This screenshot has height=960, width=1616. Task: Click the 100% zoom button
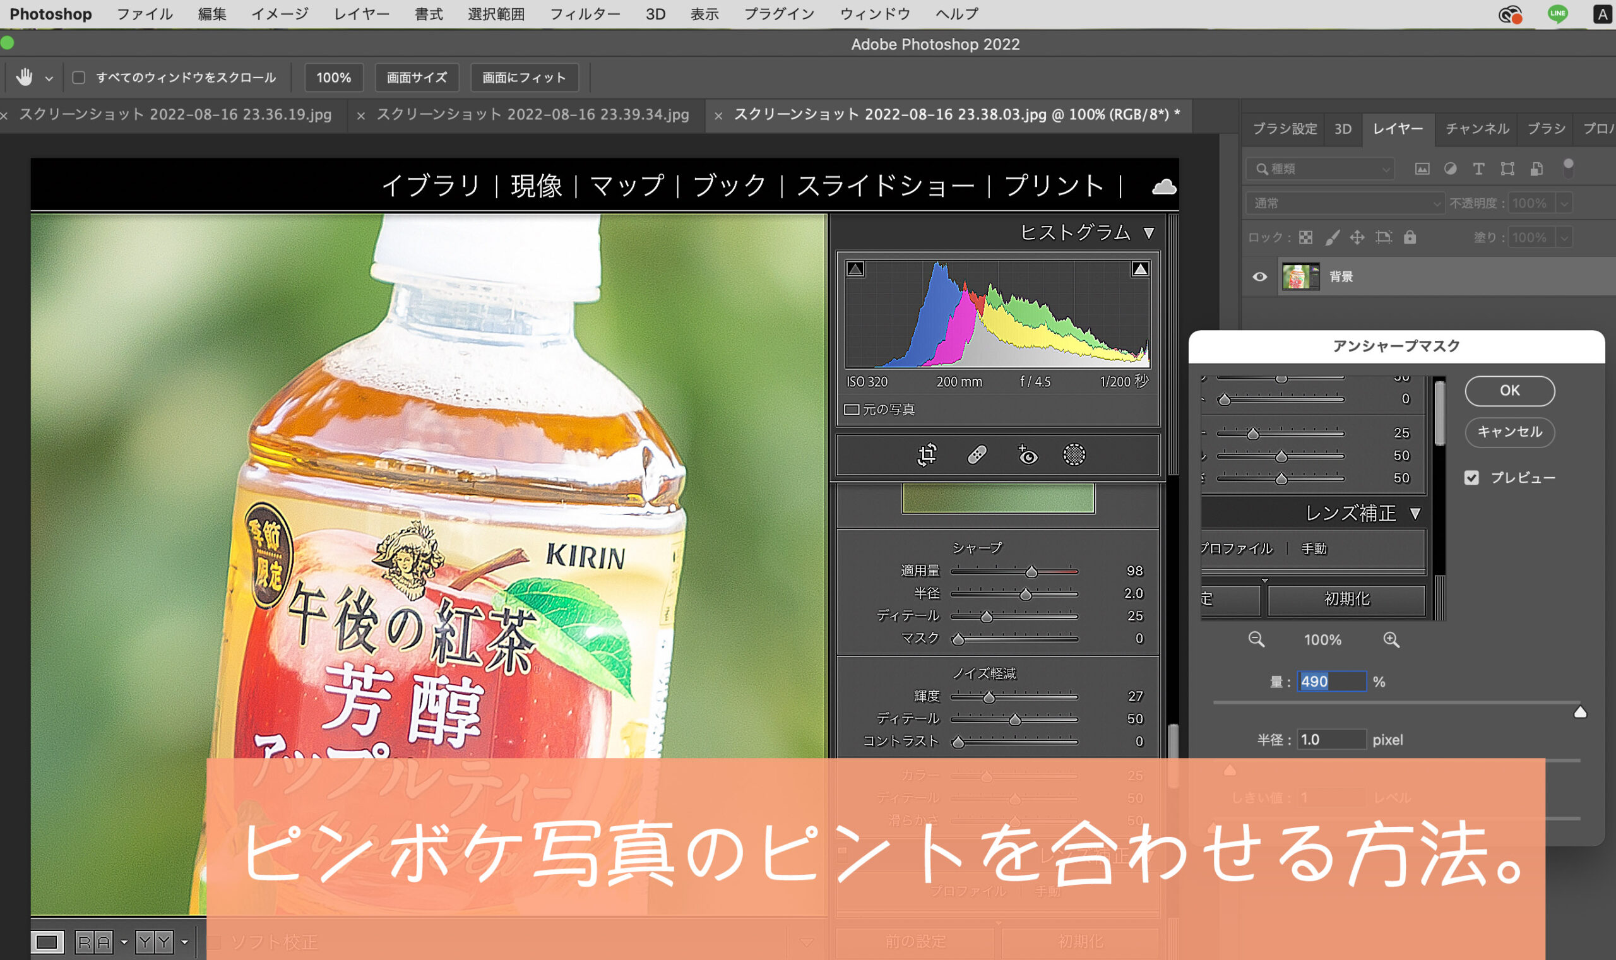(x=333, y=78)
